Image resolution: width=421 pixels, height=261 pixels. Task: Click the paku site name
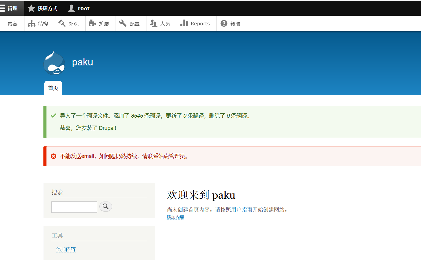click(83, 62)
